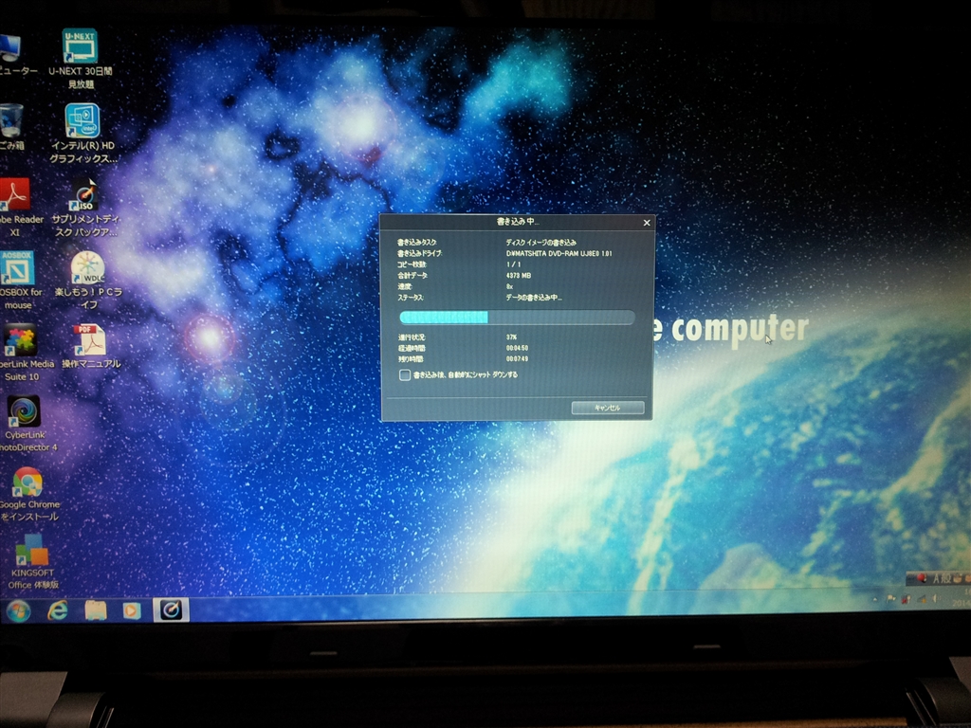Screen dimensions: 971x728
Task: Click the burn progress bar
Action: [517, 318]
